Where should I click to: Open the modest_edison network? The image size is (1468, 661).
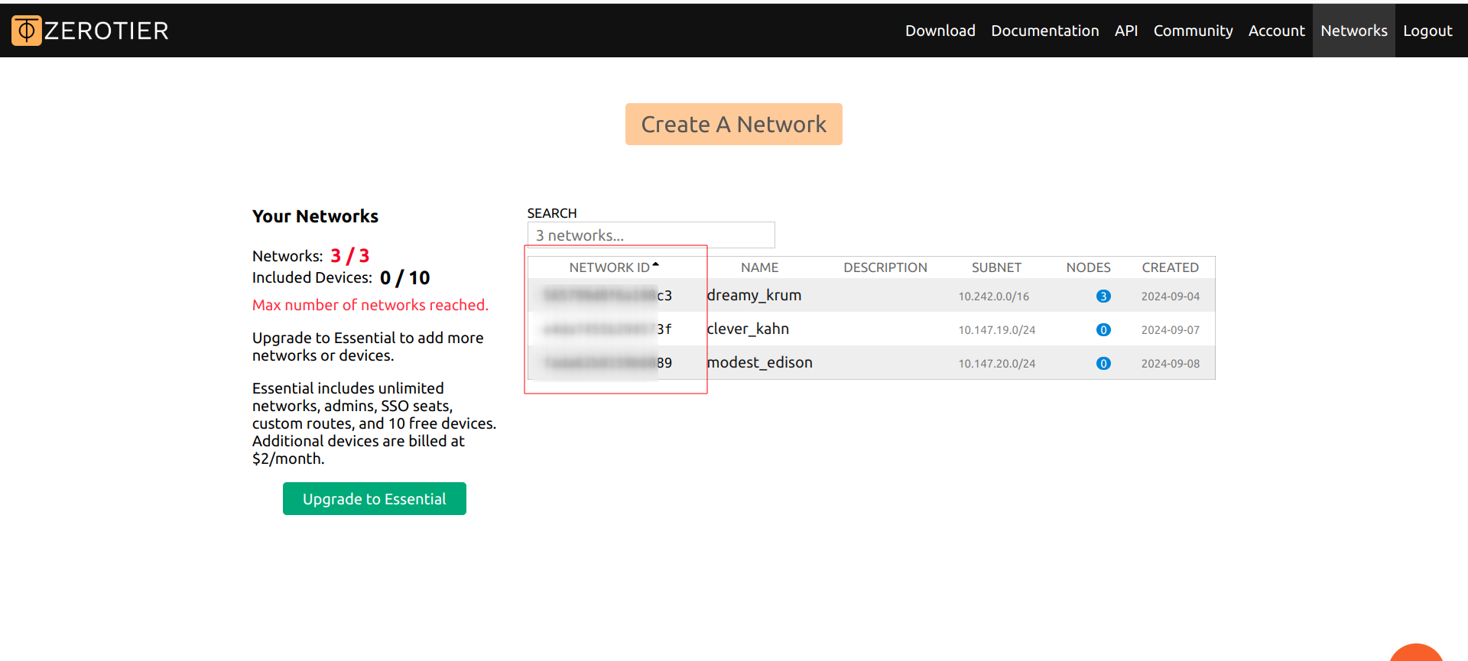pos(759,362)
